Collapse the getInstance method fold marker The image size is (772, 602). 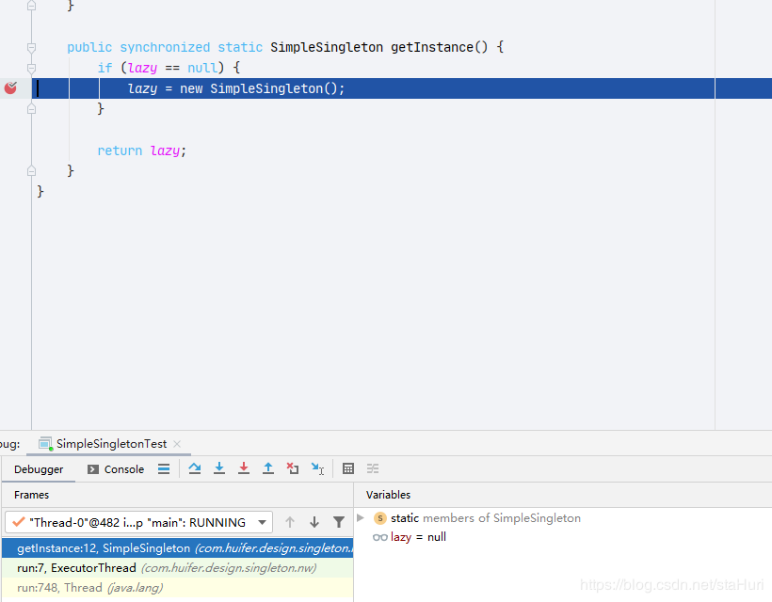tap(31, 47)
